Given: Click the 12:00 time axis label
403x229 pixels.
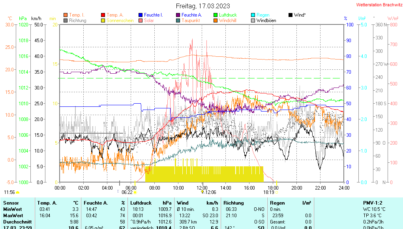Looking at the screenshot, I should (x=202, y=188).
